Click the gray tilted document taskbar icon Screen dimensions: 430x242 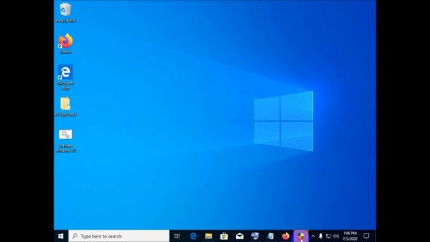pyautogui.click(x=270, y=236)
